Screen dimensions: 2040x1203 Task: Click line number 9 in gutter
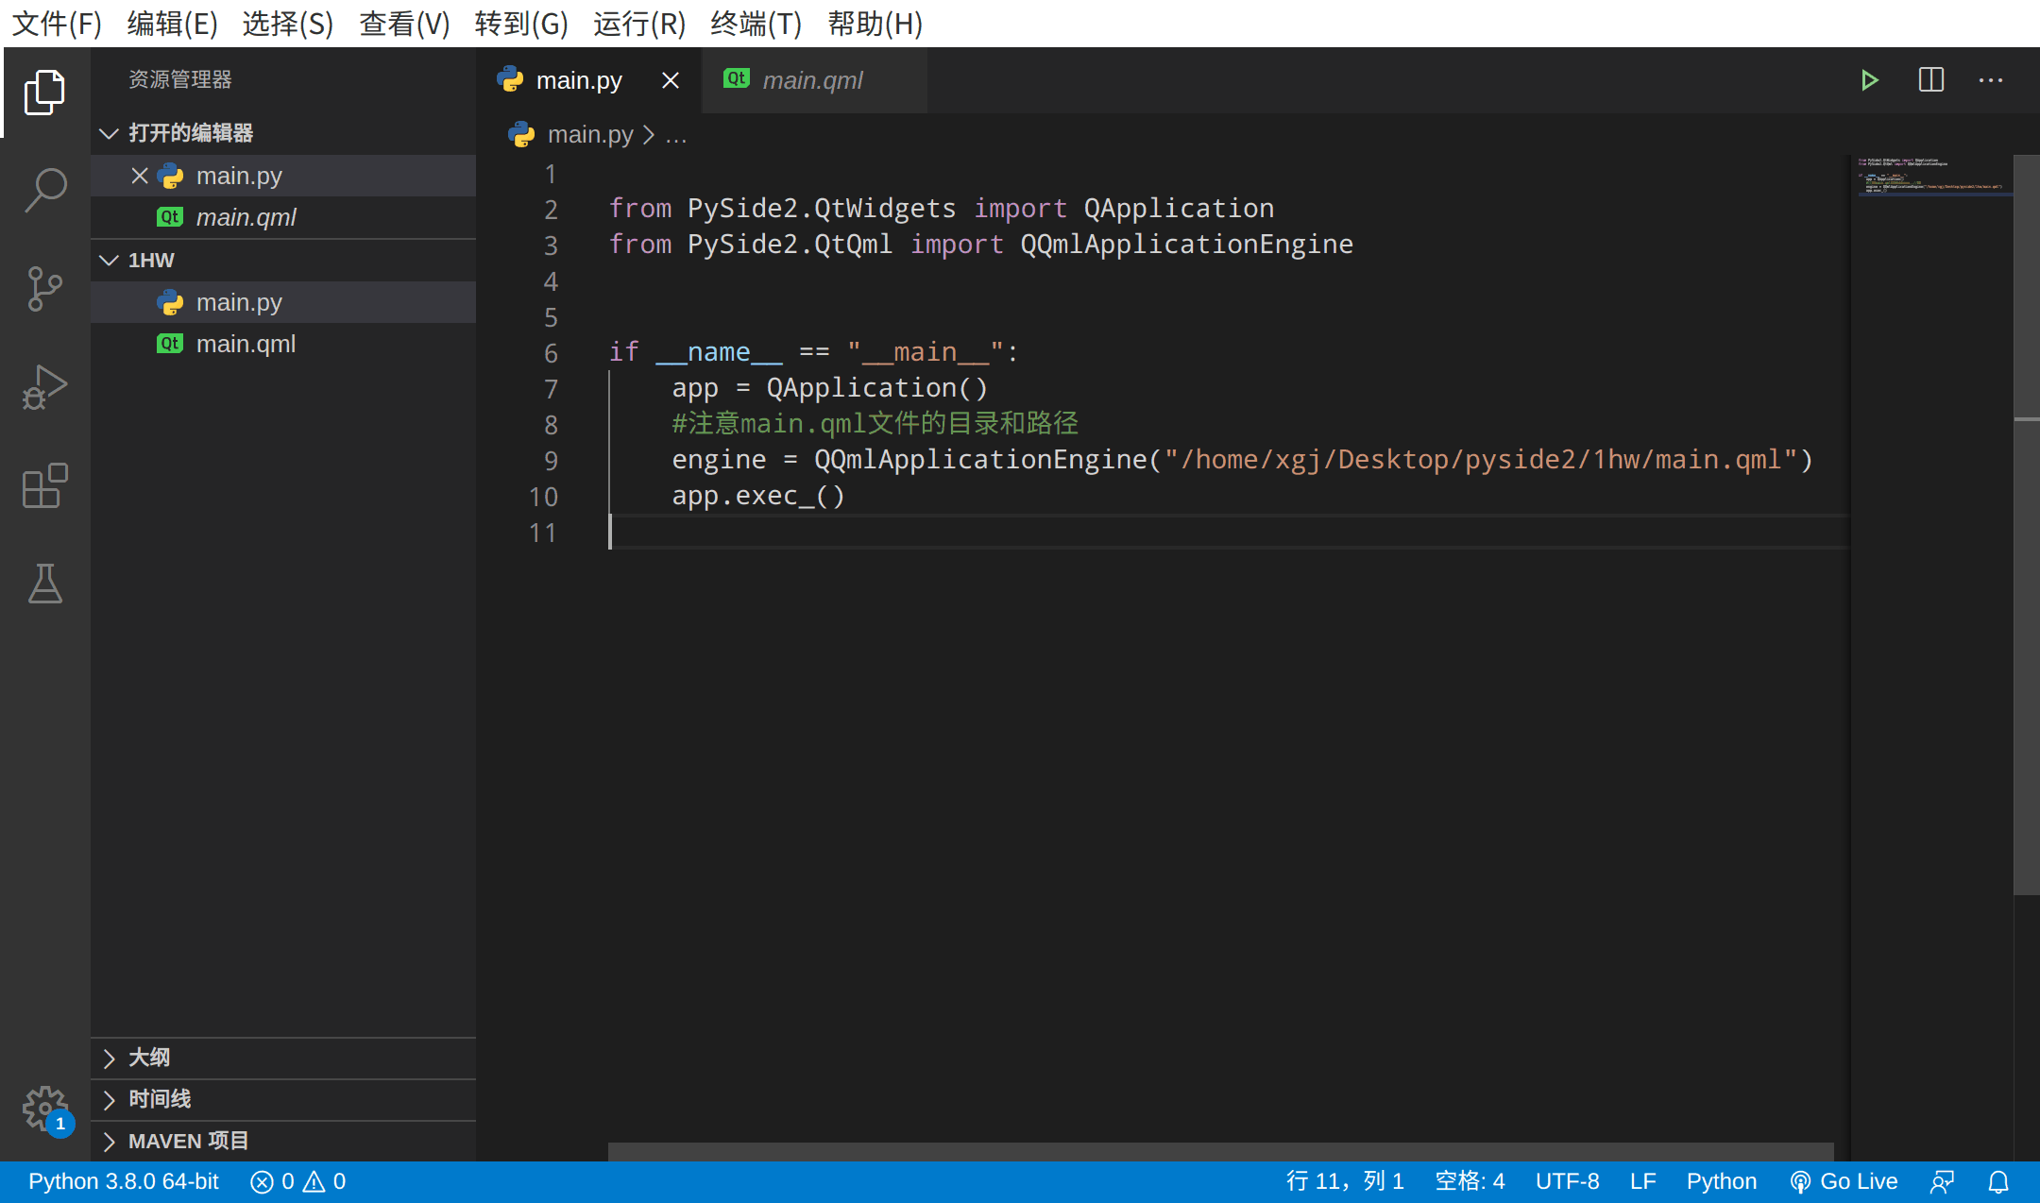[x=551, y=461]
